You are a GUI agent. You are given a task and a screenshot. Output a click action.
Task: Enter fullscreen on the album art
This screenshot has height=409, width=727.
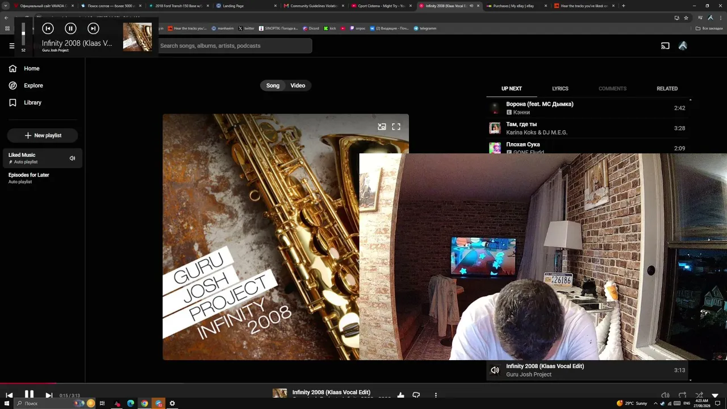pyautogui.click(x=396, y=127)
